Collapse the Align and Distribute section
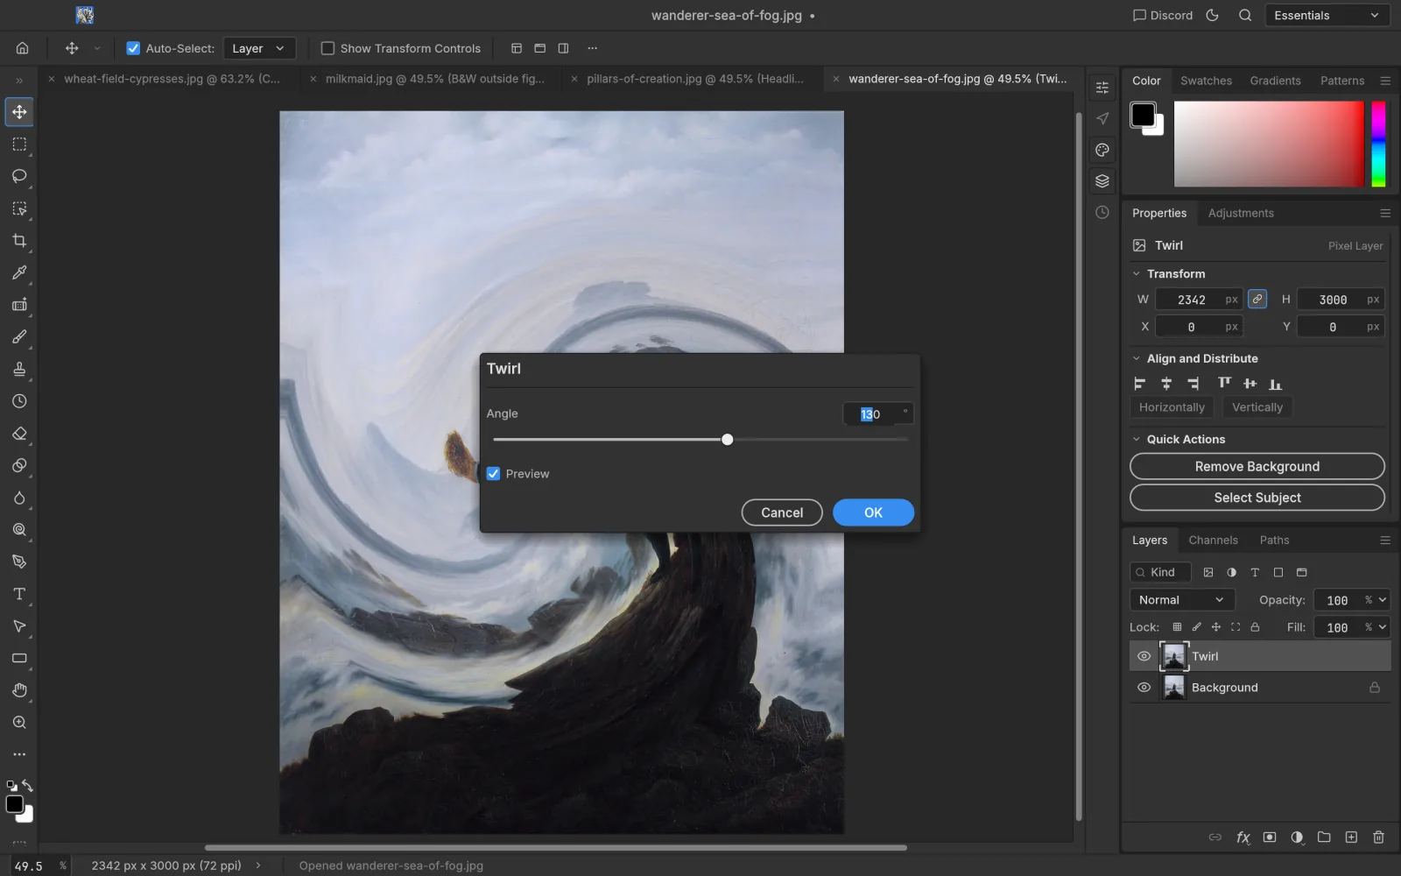 (1137, 358)
